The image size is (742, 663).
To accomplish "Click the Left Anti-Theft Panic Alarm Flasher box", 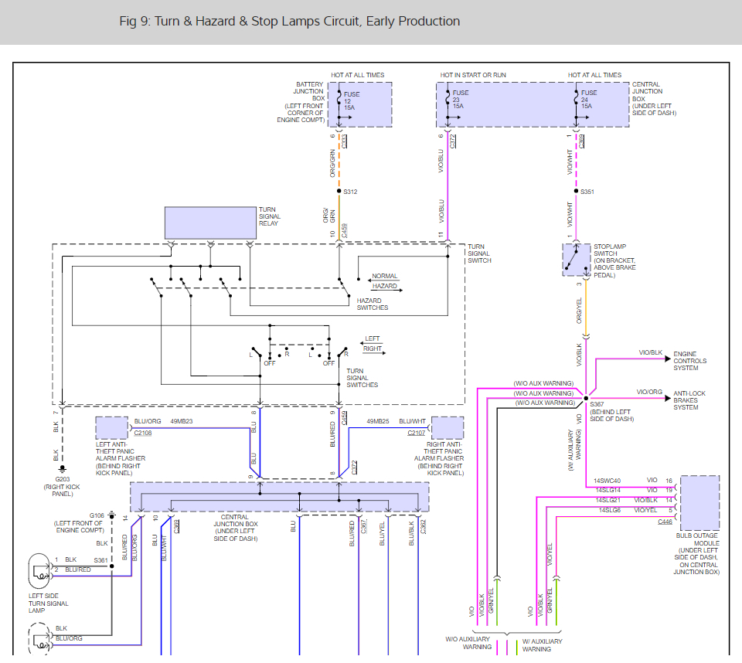I will tap(111, 428).
